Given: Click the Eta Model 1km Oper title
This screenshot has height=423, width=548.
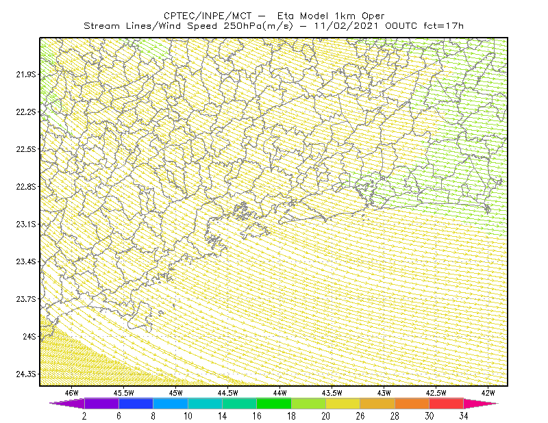Looking at the screenshot, I should [x=331, y=16].
